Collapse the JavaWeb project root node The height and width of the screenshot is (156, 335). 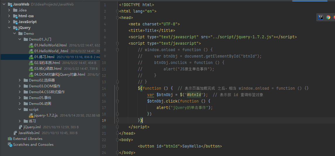click(x=4, y=4)
